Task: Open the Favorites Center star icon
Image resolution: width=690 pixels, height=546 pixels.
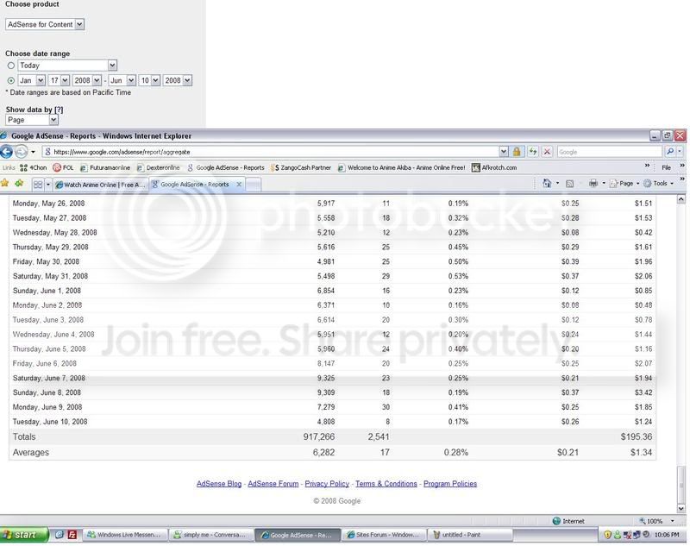Action: [x=5, y=184]
